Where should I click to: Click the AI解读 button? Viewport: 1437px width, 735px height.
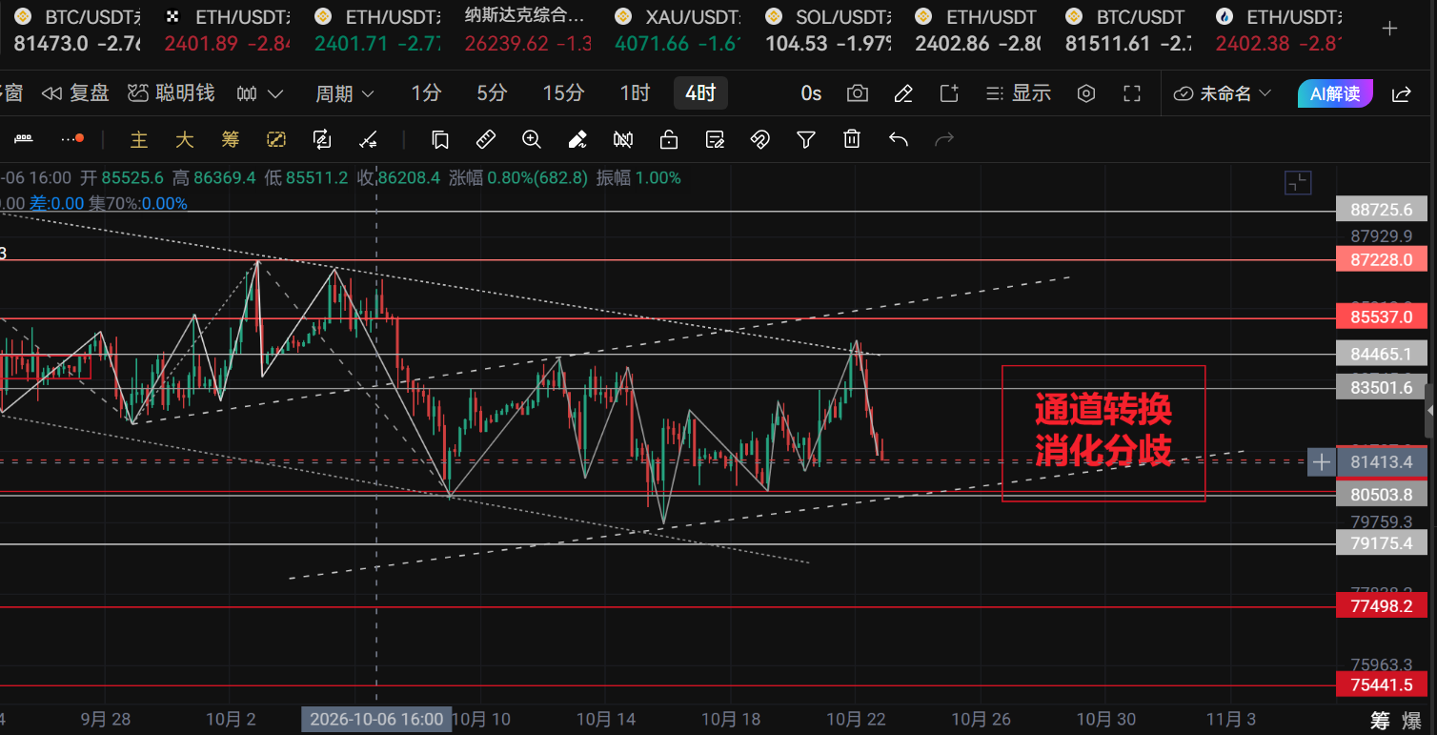click(1335, 93)
